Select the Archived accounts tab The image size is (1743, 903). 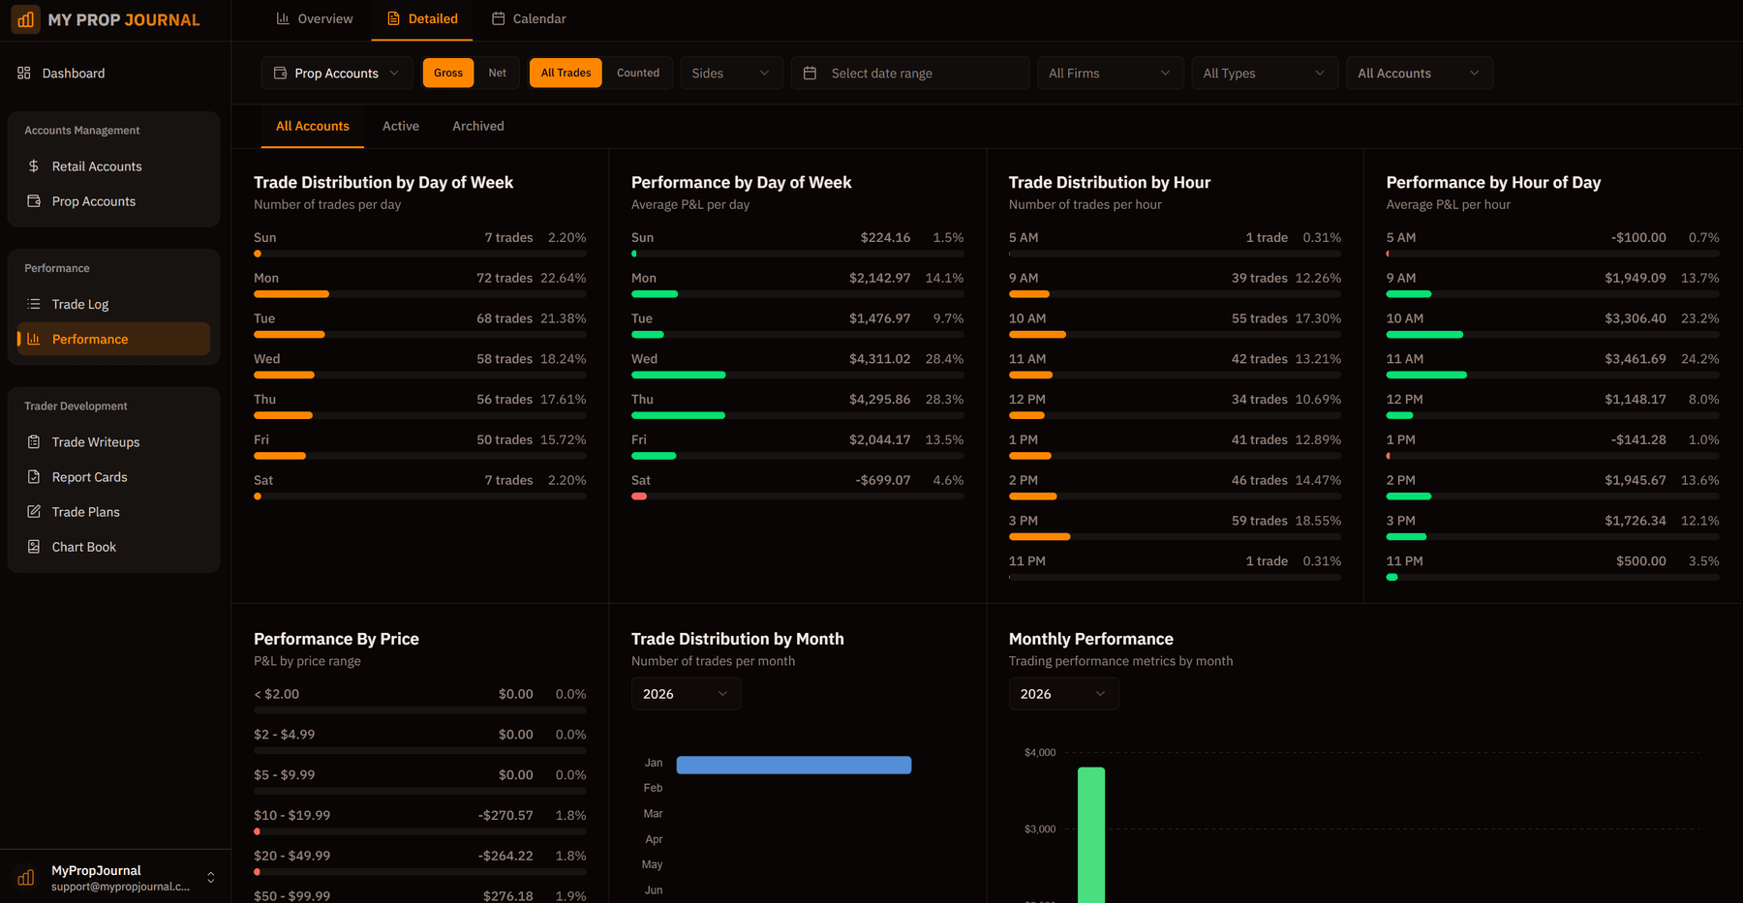(477, 126)
